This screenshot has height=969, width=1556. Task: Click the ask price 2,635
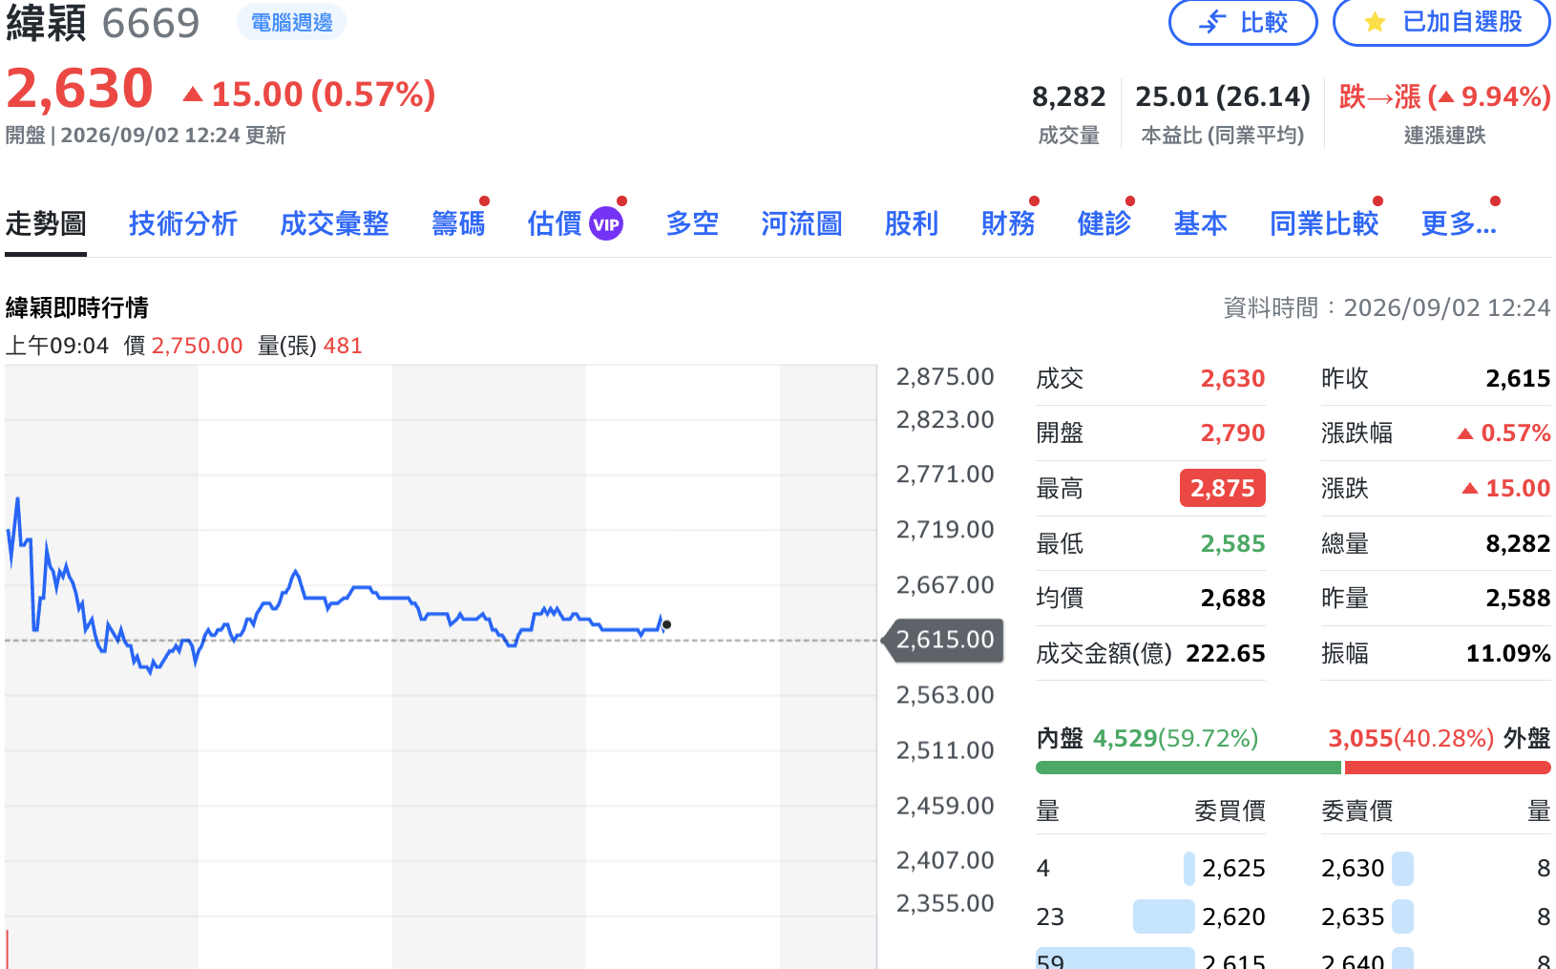click(1353, 916)
